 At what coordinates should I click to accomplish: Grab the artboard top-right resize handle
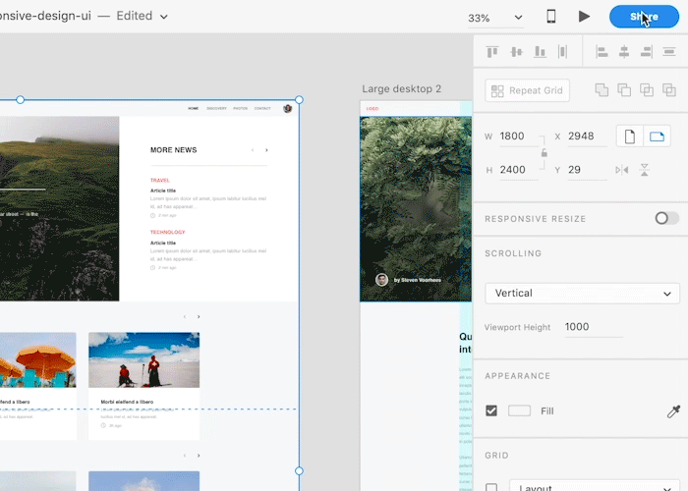click(x=299, y=100)
